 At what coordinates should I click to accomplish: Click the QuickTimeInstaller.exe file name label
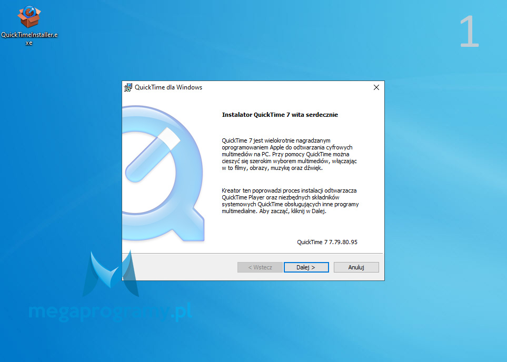click(29, 38)
